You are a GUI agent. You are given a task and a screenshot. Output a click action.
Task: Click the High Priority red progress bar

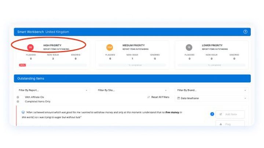(22, 65)
